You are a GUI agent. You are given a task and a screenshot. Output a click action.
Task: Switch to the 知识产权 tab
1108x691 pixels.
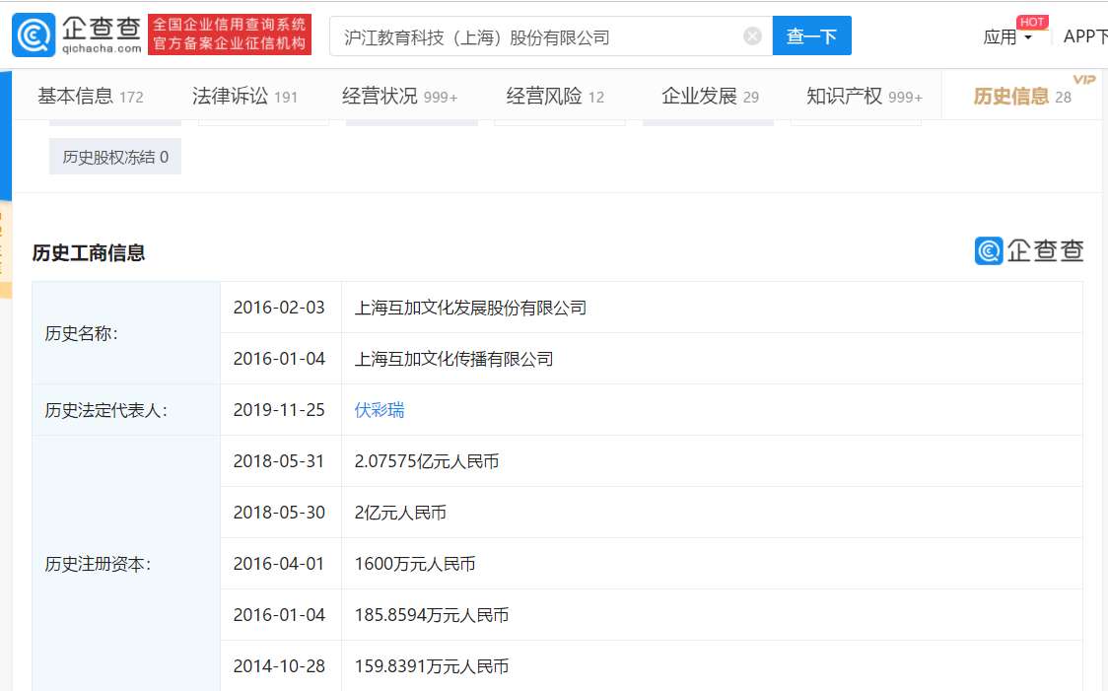click(865, 96)
